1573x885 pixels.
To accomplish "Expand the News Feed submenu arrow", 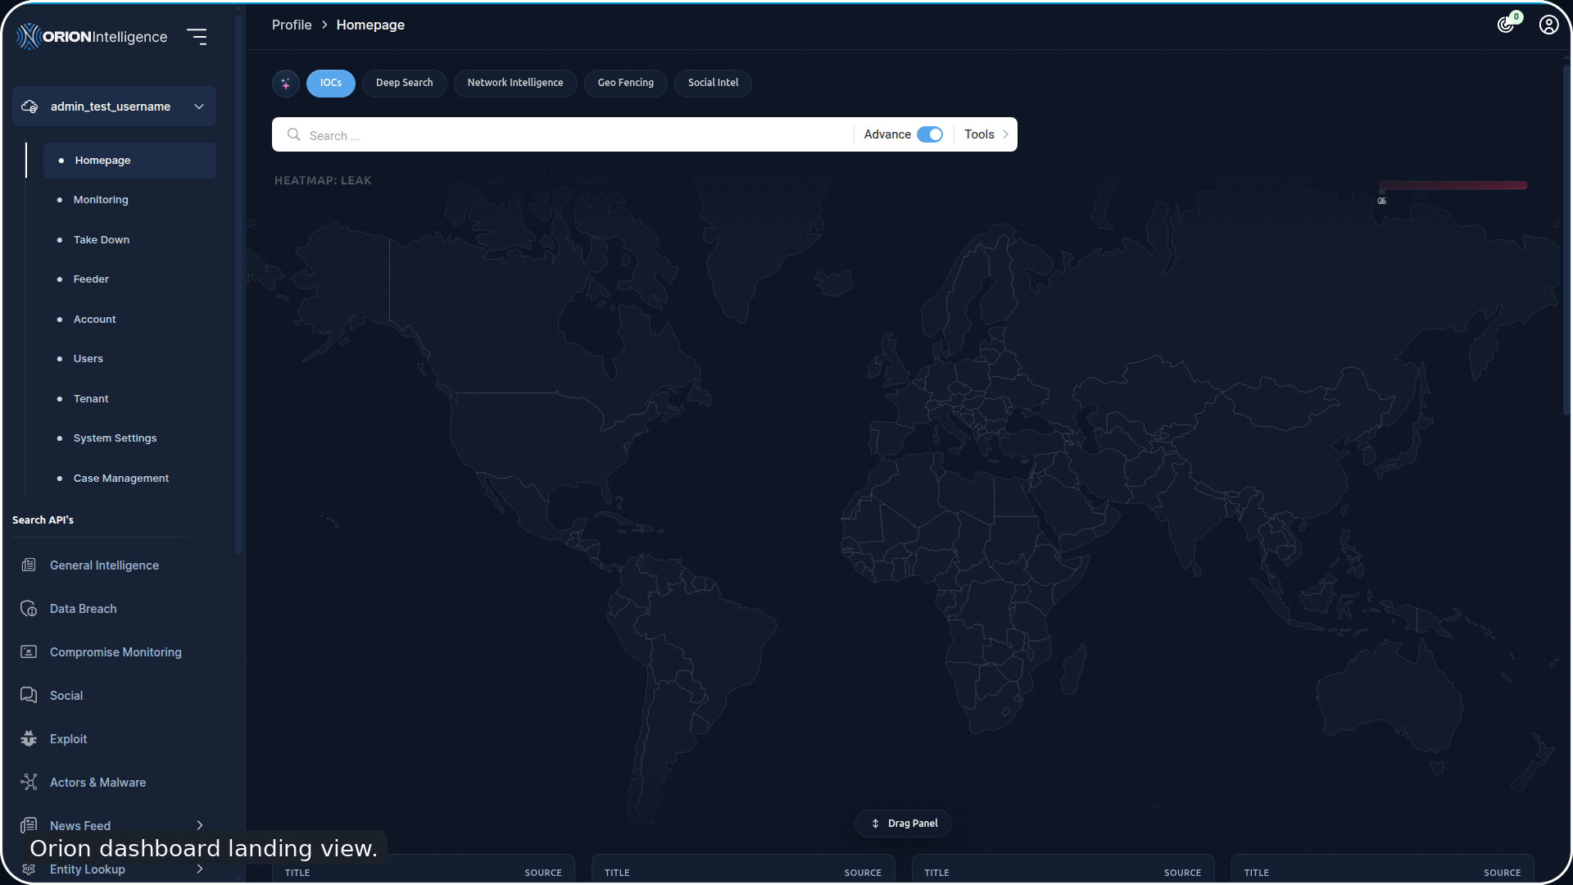I will tap(199, 825).
